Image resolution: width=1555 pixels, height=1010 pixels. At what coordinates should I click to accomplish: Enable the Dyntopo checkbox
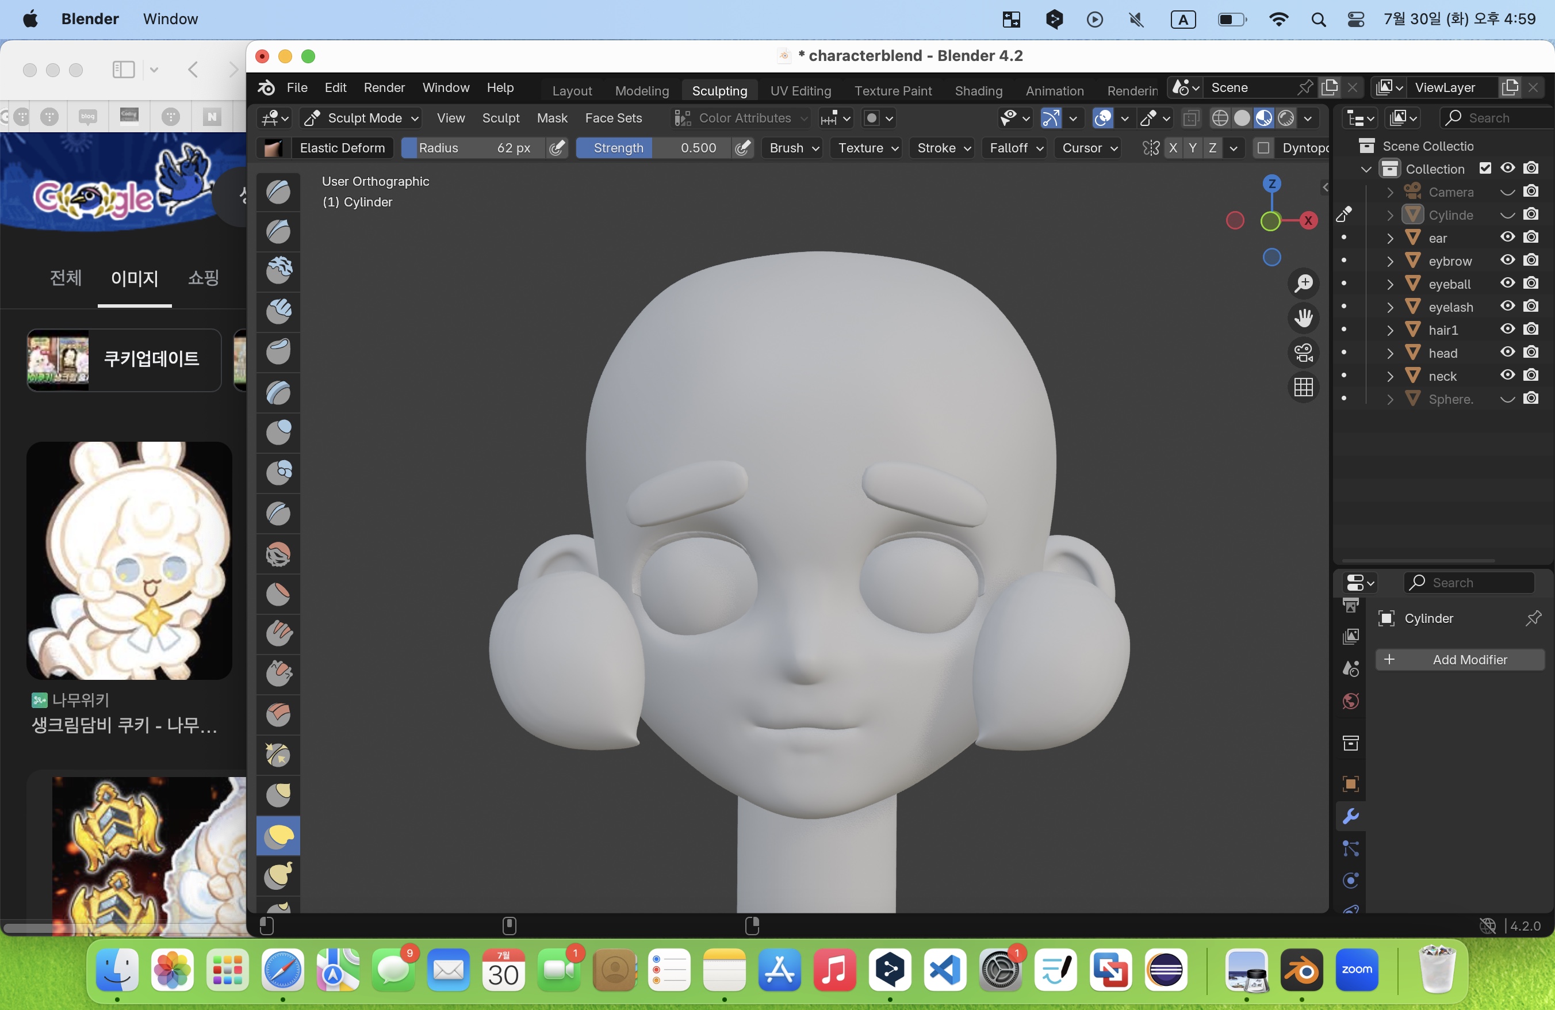tap(1263, 148)
